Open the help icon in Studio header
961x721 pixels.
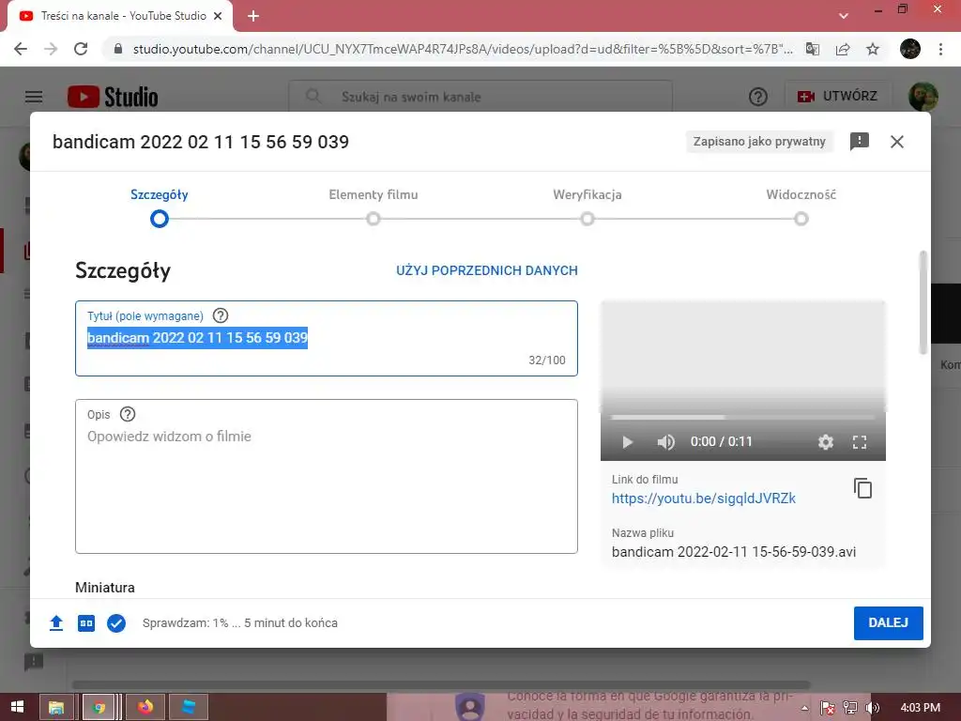(x=758, y=97)
